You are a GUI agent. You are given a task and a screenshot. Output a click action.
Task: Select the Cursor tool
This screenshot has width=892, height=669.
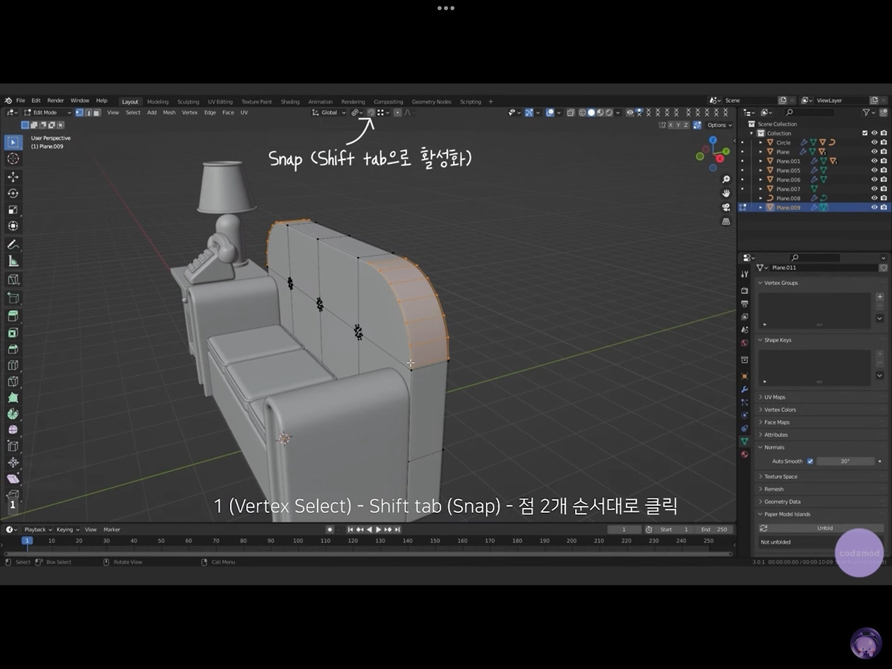(13, 159)
